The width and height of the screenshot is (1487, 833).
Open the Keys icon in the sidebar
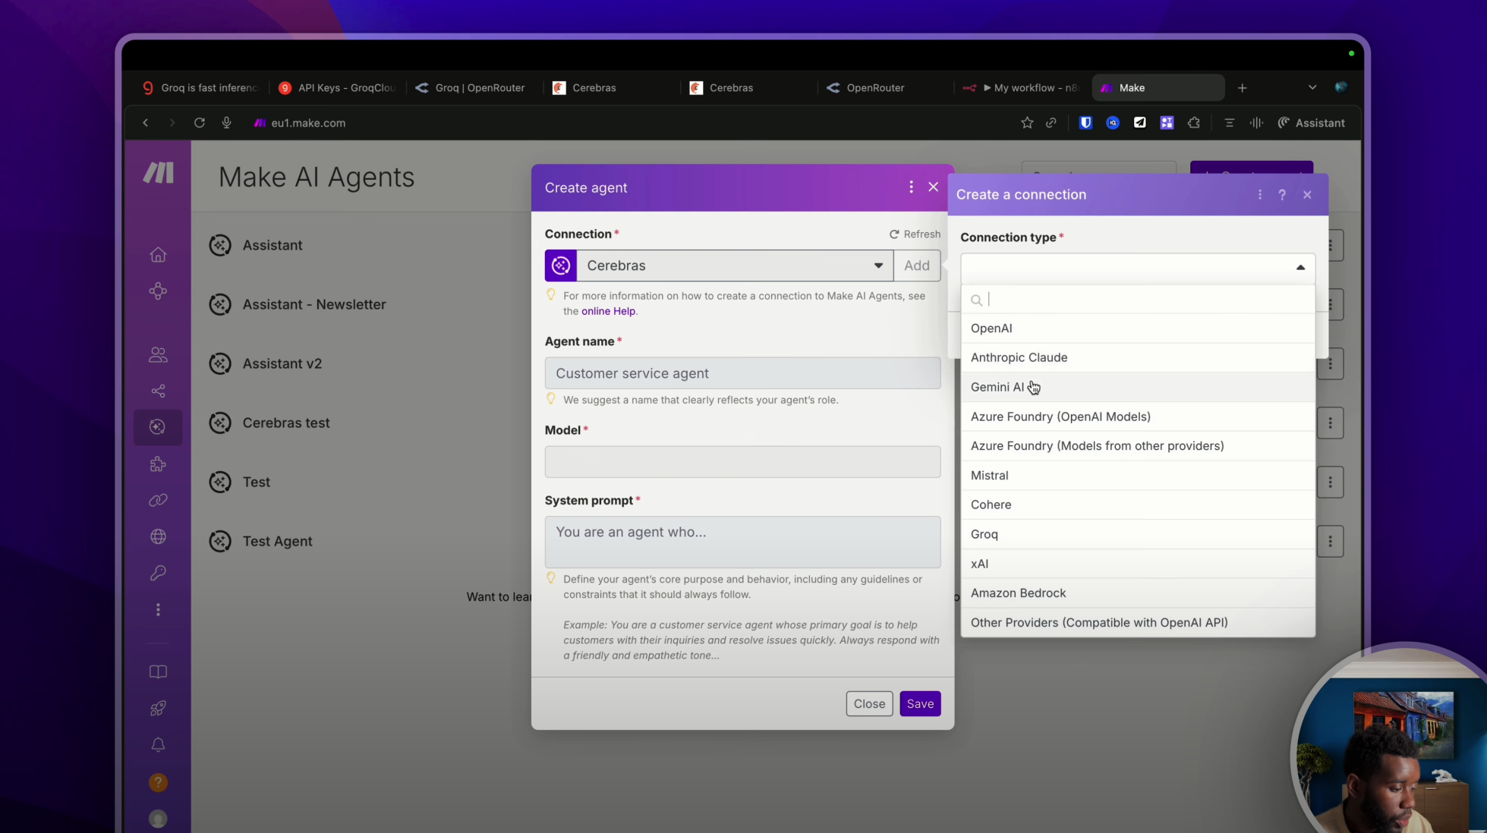(158, 573)
